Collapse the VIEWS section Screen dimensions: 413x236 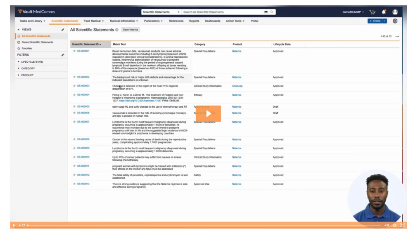[x=19, y=30]
